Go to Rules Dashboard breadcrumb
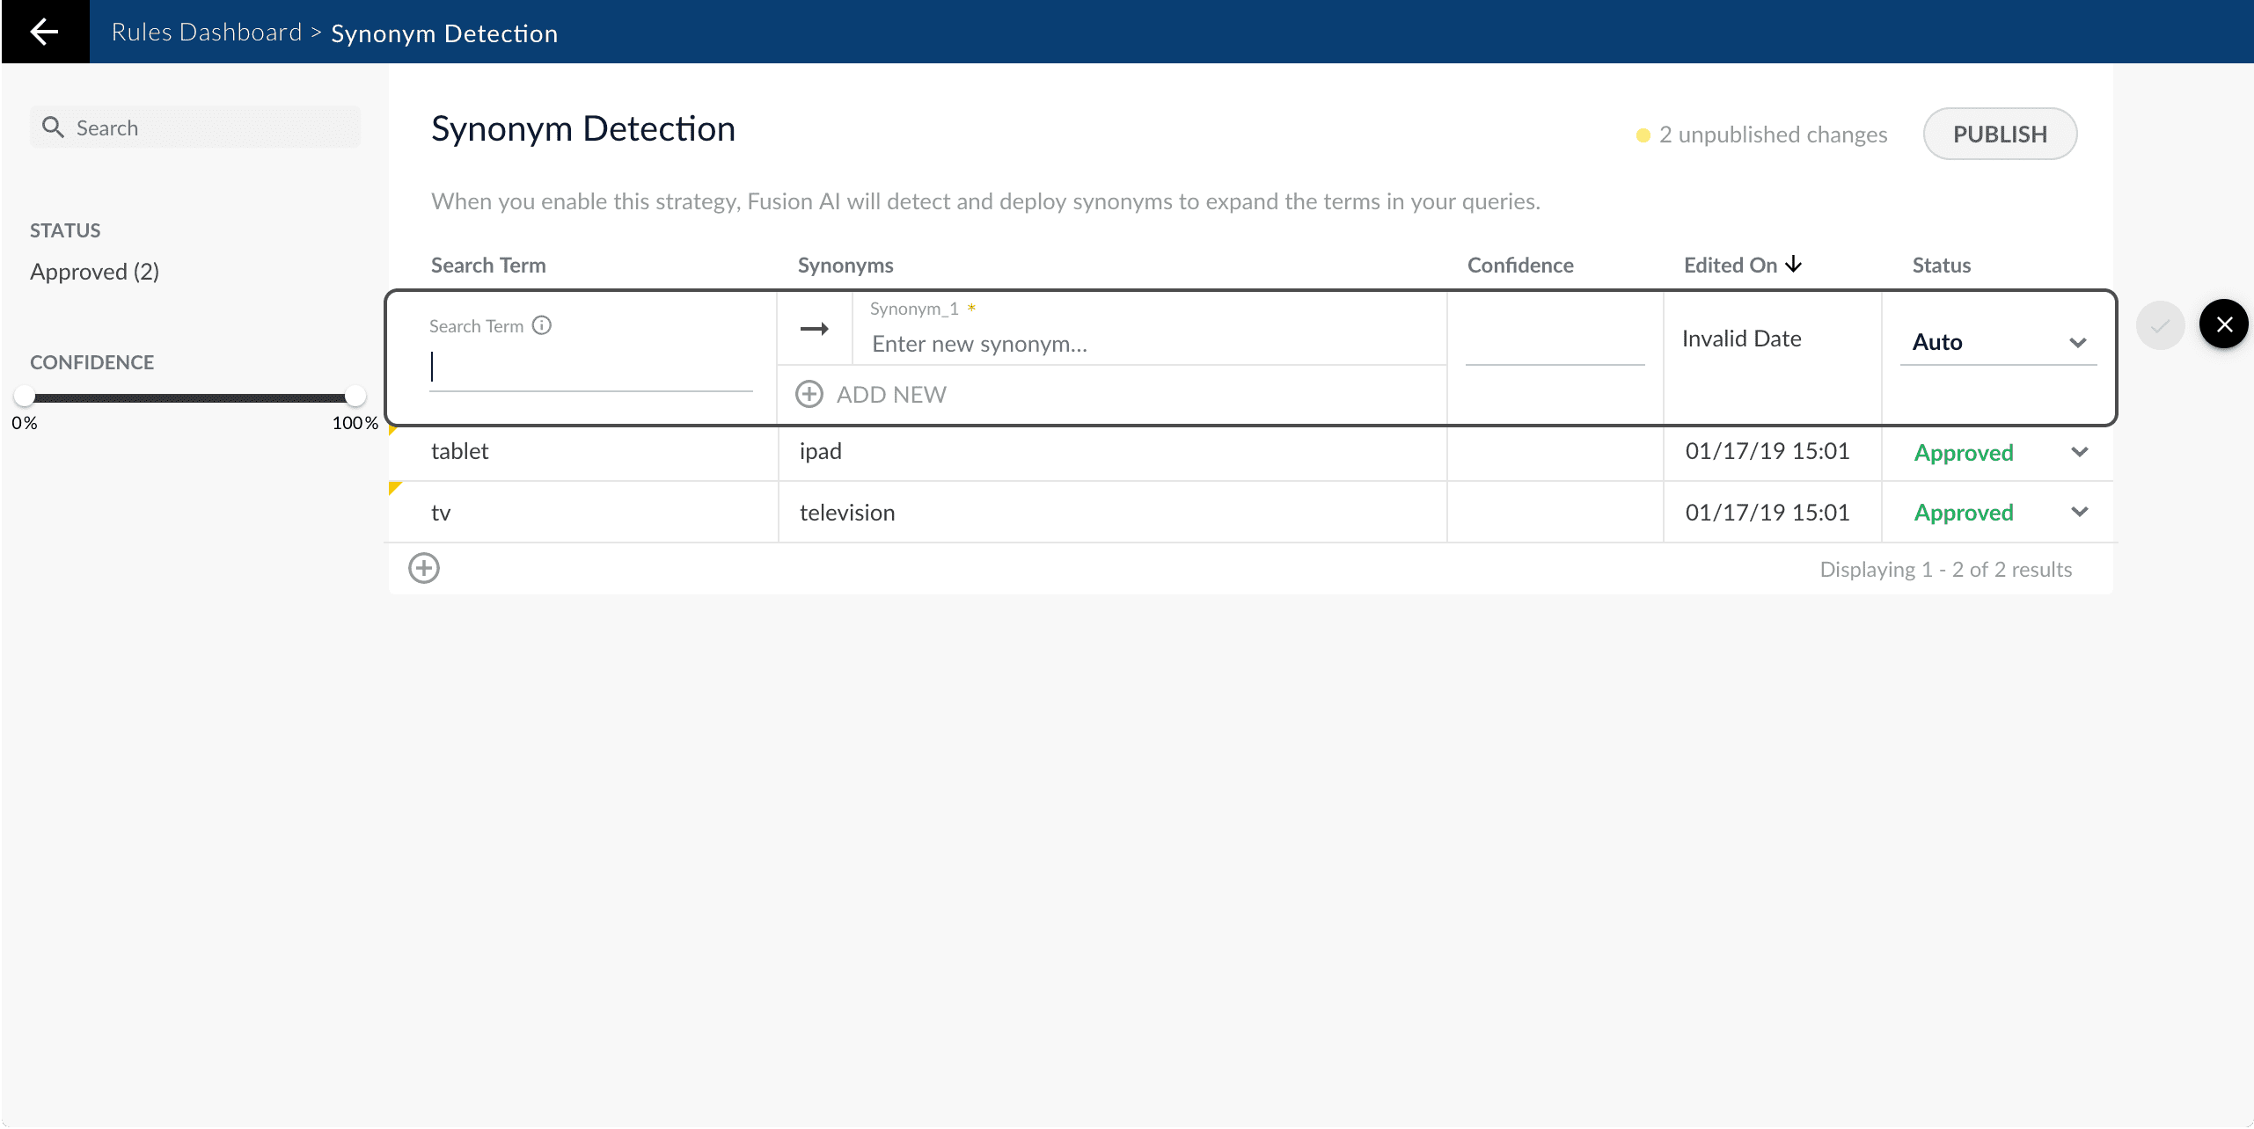Viewport: 2254px width, 1129px height. (x=206, y=33)
